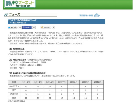Screen dimensions: 136x103
Task: Click クロマグロ value 3 for 1月20日
Action: (97, 86)
